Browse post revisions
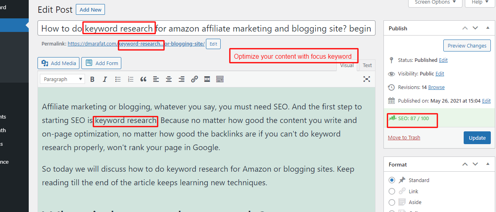Screen dimensions: 496x212 point(437,87)
